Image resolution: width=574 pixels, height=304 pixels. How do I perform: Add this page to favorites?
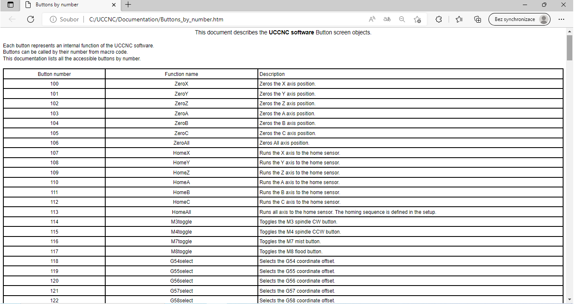417,19
